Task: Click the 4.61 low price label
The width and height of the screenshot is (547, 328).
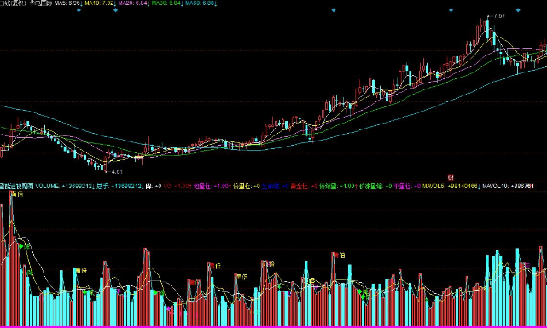Action: [x=117, y=171]
